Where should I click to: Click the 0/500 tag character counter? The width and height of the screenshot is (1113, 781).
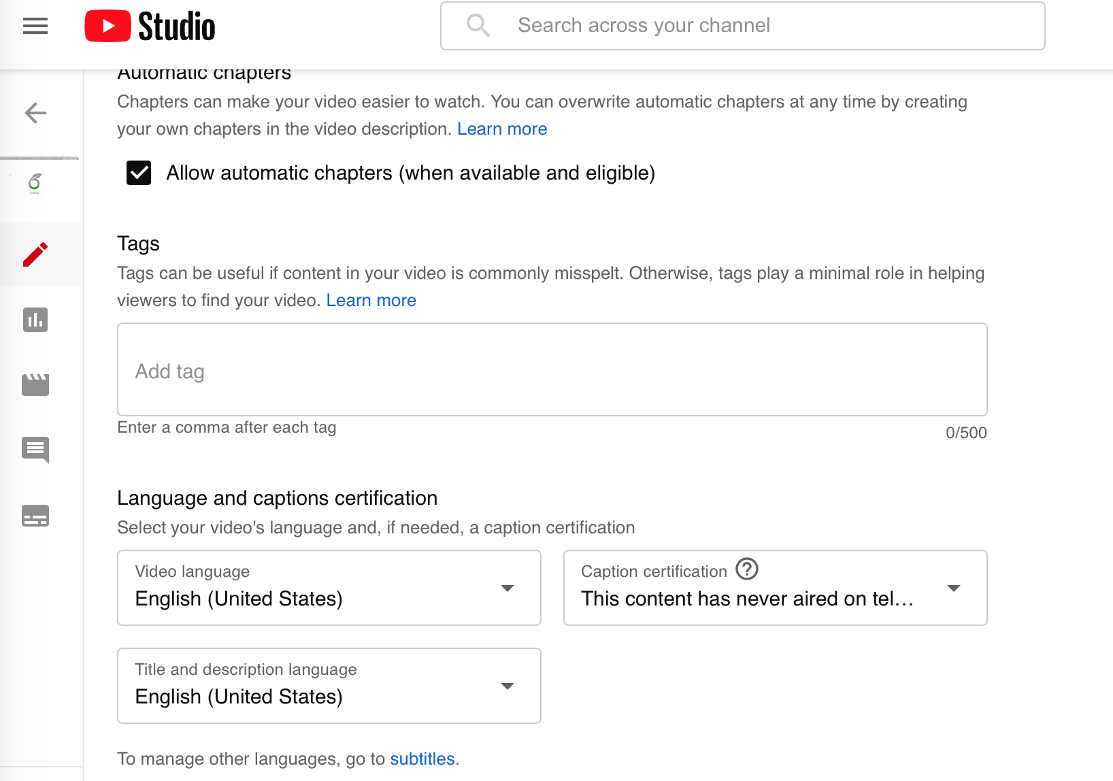coord(966,433)
